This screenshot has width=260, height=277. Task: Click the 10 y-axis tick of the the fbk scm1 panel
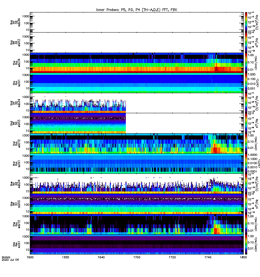27,250
